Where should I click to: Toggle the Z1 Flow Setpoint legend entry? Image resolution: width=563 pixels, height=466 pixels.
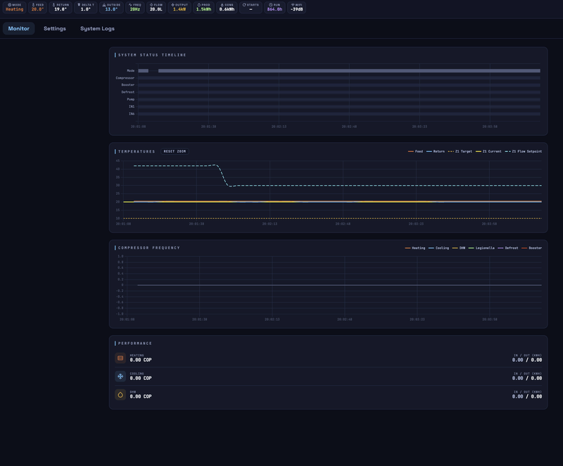(x=524, y=151)
